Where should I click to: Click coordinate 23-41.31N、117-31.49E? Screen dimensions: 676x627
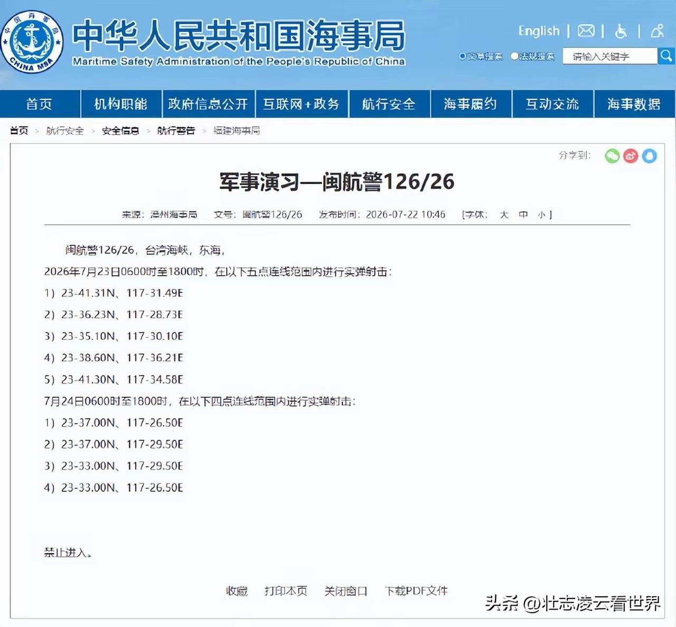click(122, 293)
